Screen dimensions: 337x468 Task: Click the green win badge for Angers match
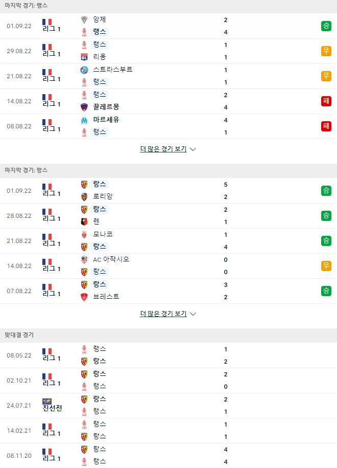(x=326, y=26)
